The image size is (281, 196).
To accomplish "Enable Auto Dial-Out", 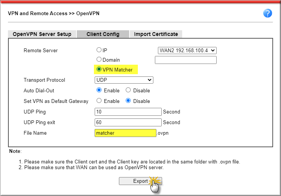I will click(99, 90).
